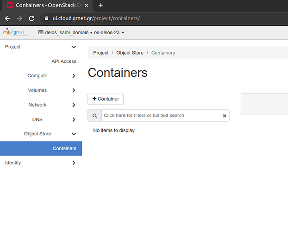Open API Access in the sidebar
This screenshot has height=231, width=288.
[64, 61]
